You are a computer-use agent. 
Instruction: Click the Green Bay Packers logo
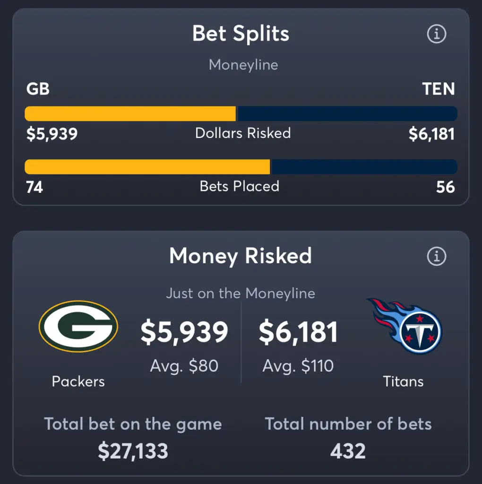click(78, 327)
